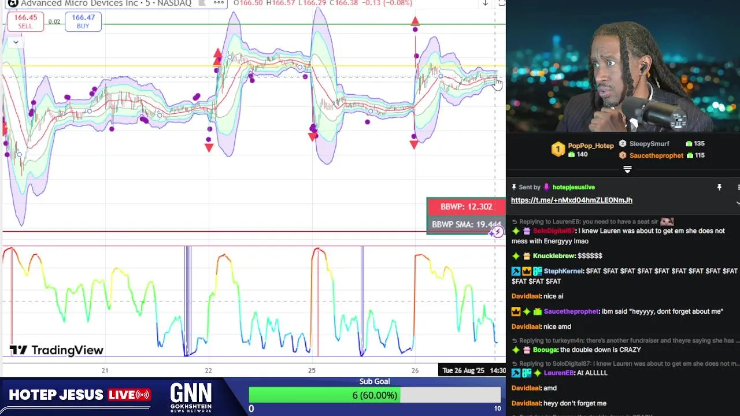Click the green star badge beside Knucklebrew
The image size is (740, 416).
(516, 256)
